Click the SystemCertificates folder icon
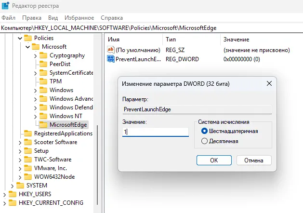 point(43,73)
